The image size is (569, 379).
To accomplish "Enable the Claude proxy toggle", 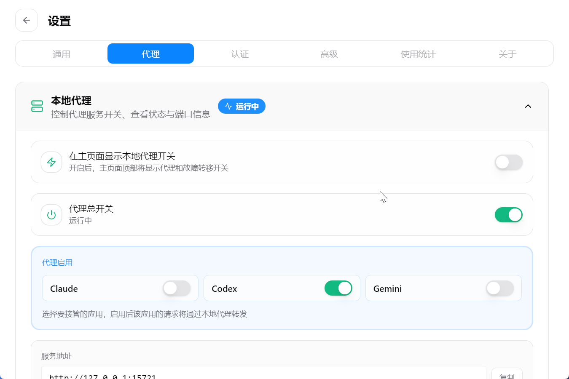I will click(177, 288).
